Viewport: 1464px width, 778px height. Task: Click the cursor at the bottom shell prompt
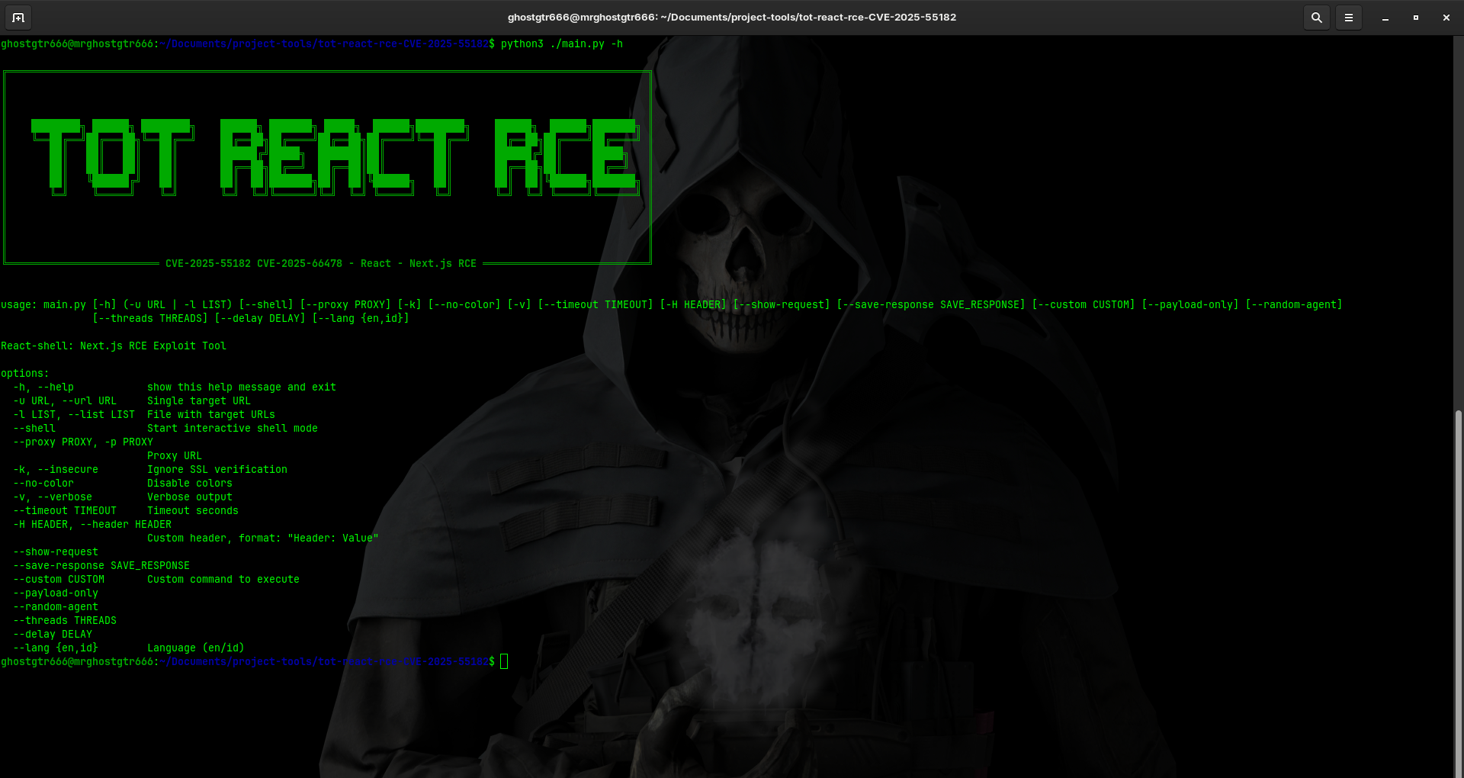point(504,662)
